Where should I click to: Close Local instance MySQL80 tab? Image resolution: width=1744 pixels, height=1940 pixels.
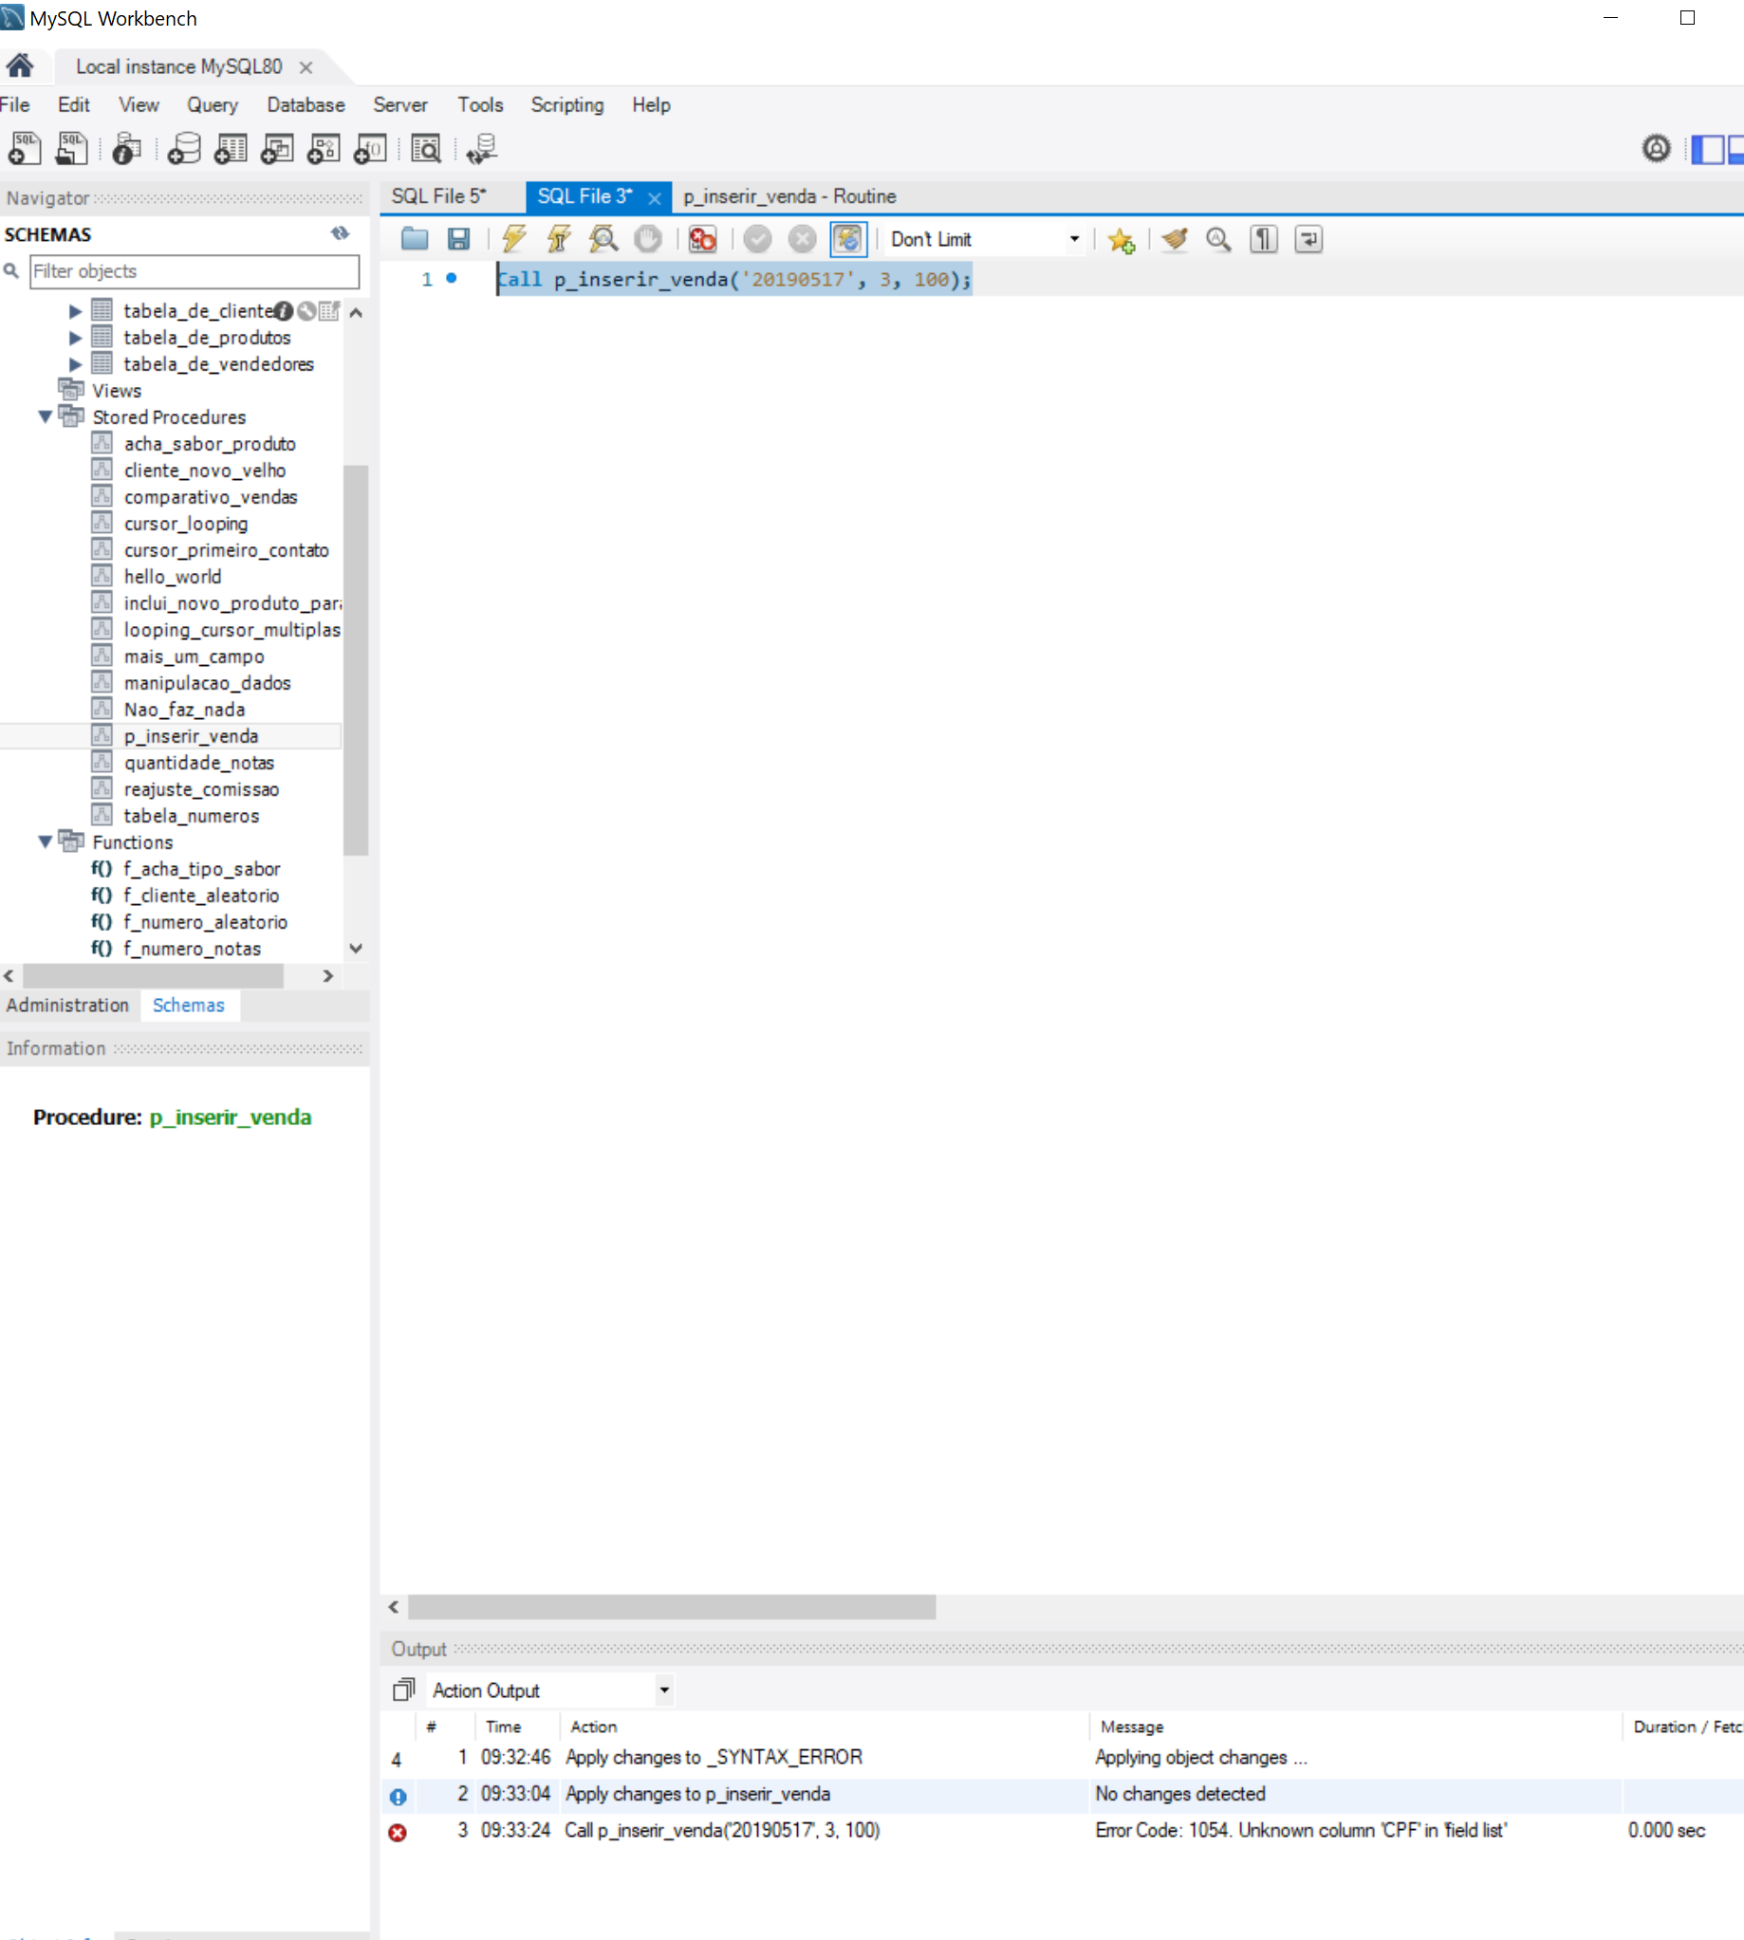click(x=306, y=67)
